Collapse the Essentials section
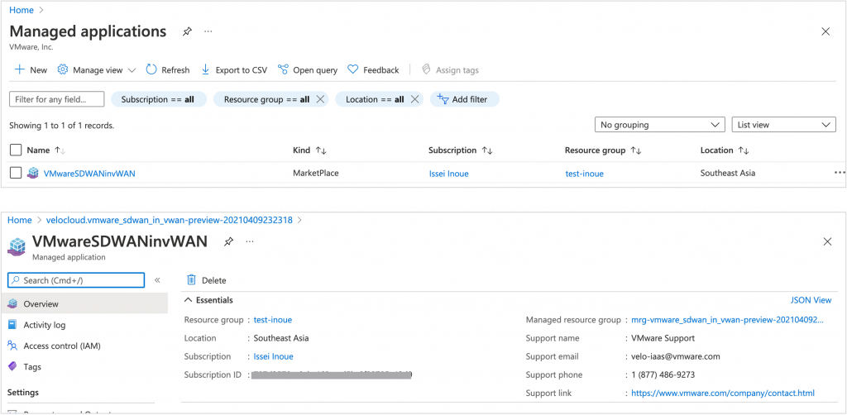 pyautogui.click(x=189, y=300)
